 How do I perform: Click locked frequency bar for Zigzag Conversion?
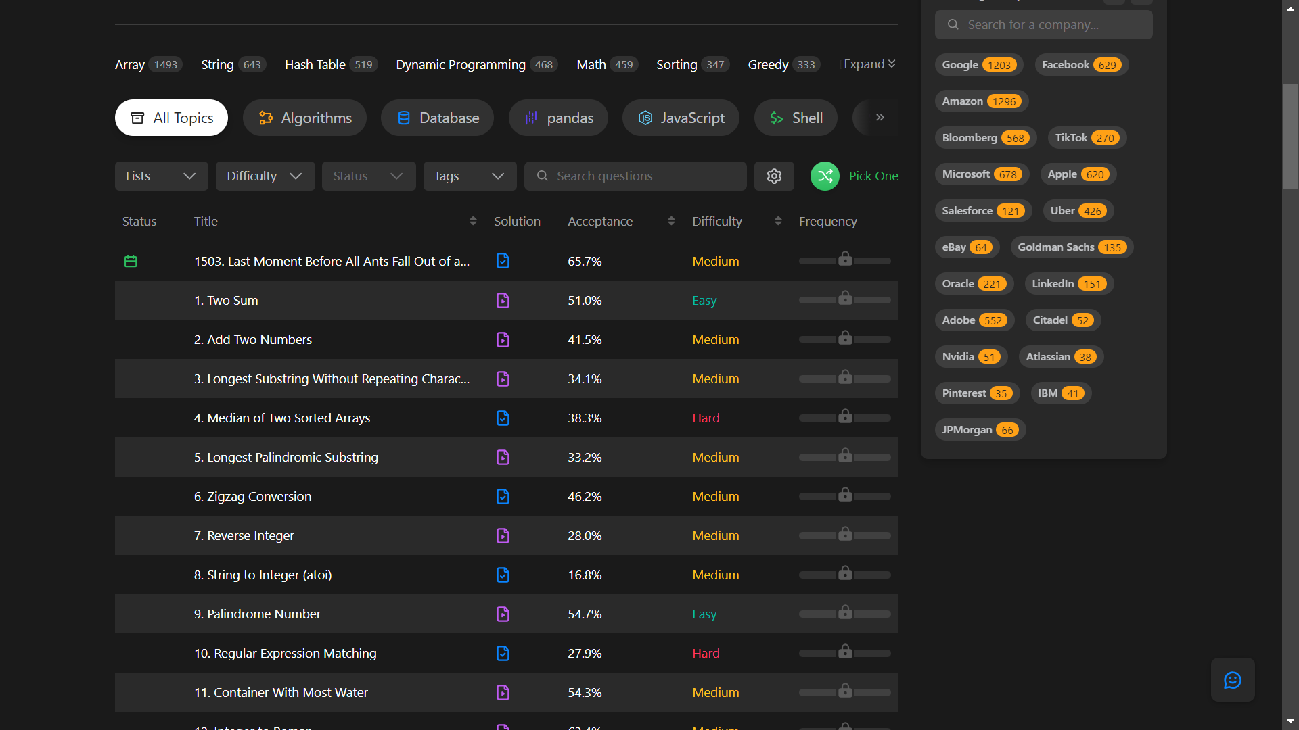pos(844,495)
